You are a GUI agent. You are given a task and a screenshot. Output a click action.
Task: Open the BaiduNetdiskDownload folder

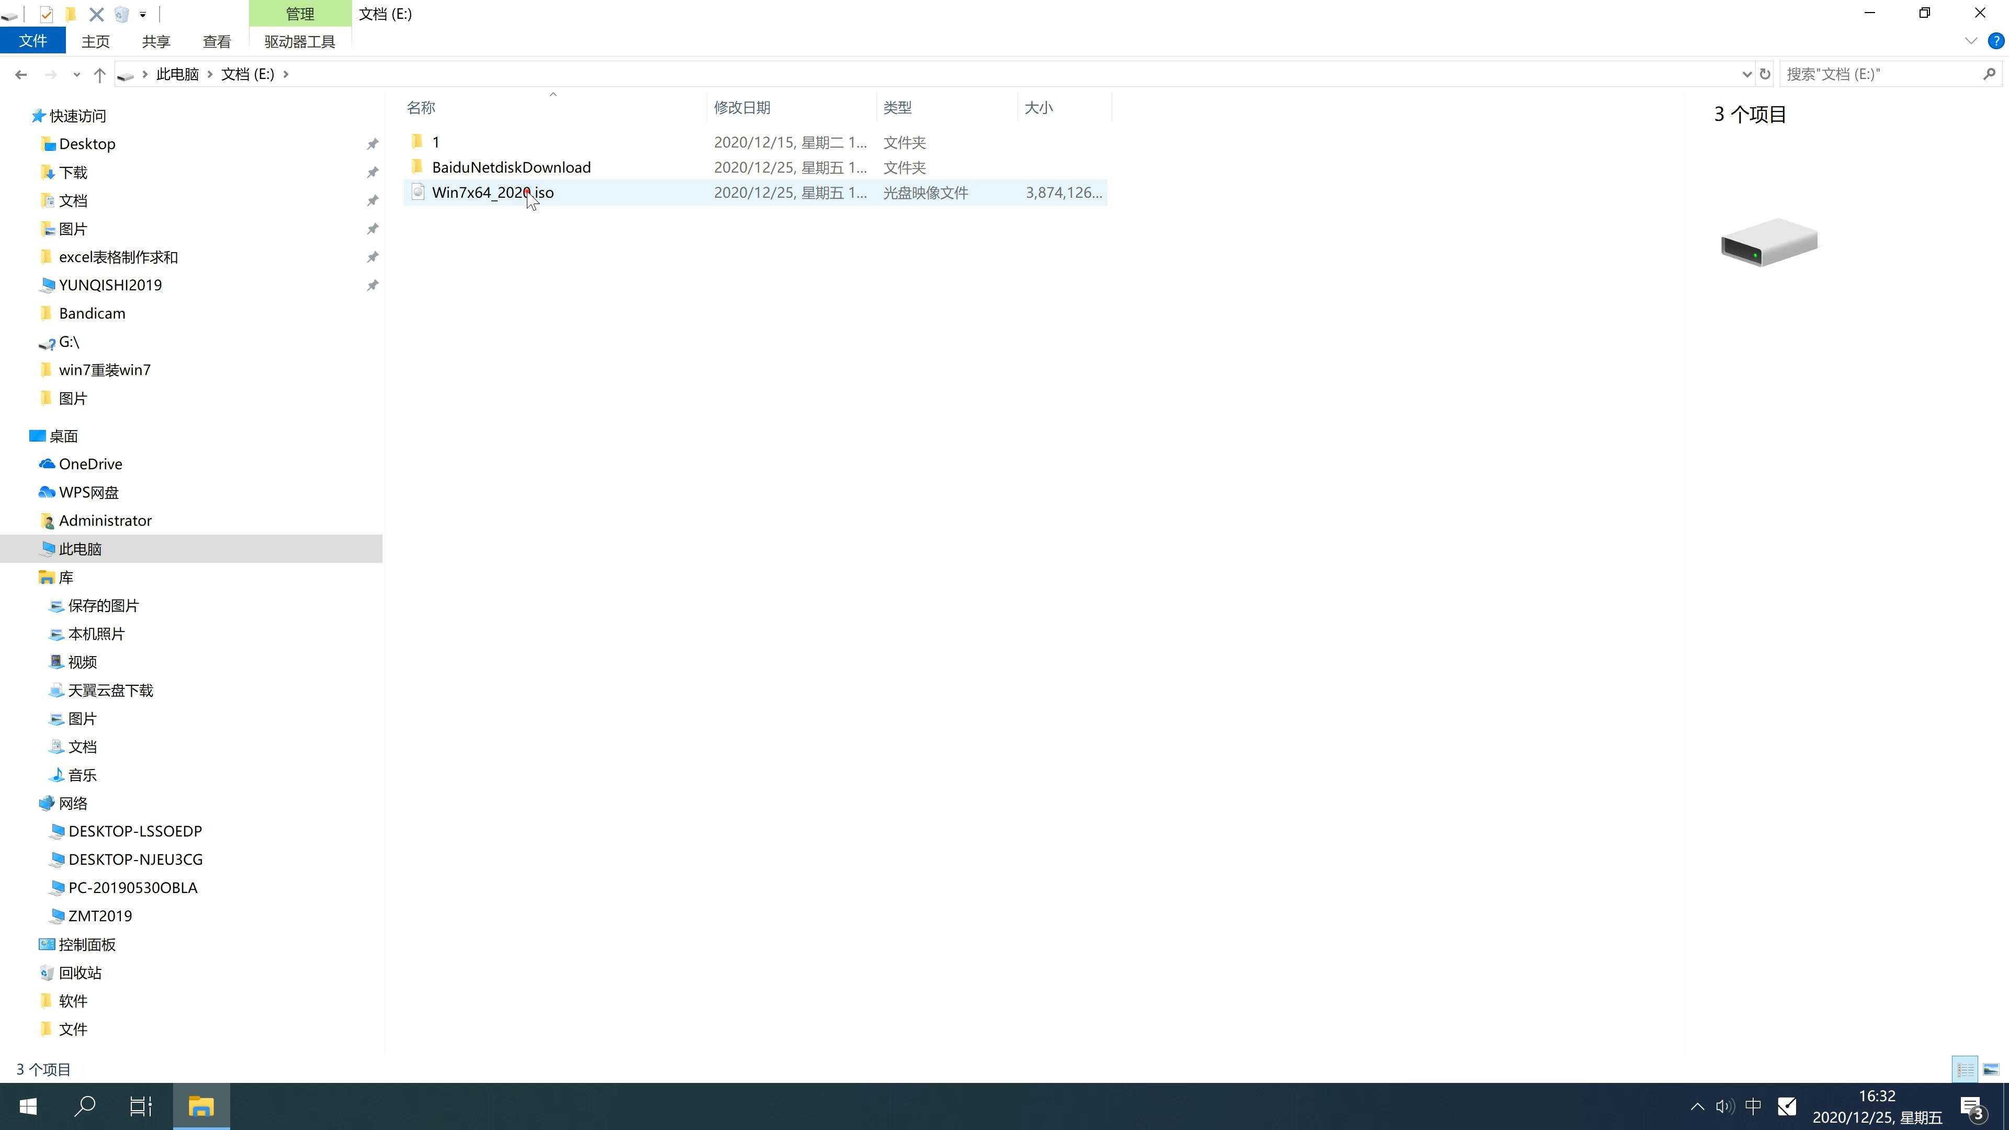511,167
